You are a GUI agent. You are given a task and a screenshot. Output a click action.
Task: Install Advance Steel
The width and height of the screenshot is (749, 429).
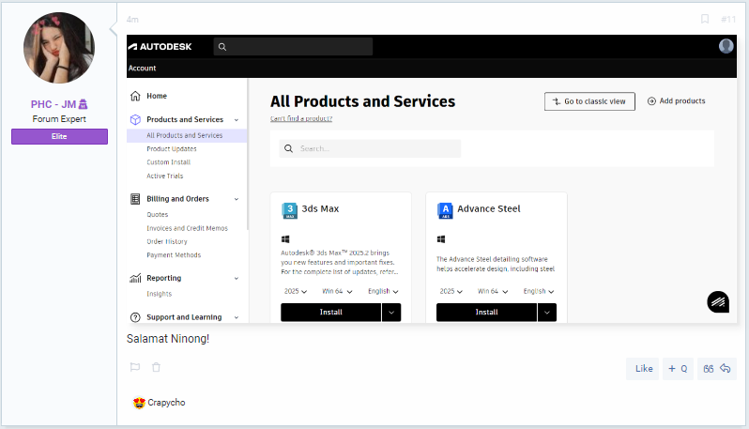click(487, 313)
